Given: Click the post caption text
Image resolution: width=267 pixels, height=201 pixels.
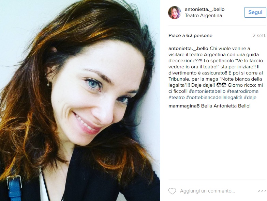Looking at the screenshot, I should [x=216, y=73].
